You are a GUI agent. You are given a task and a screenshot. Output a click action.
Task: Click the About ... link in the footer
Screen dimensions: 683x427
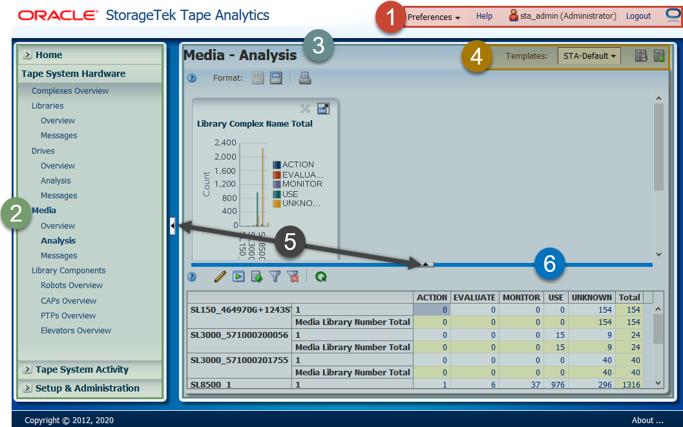(x=647, y=420)
